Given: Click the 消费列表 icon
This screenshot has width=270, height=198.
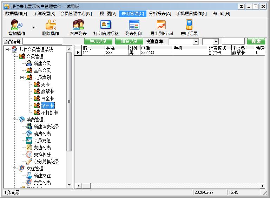Looking at the screenshot, I should tap(29, 134).
